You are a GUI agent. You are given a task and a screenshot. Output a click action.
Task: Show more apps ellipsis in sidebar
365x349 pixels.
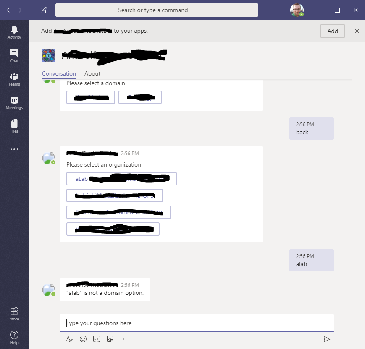click(14, 149)
